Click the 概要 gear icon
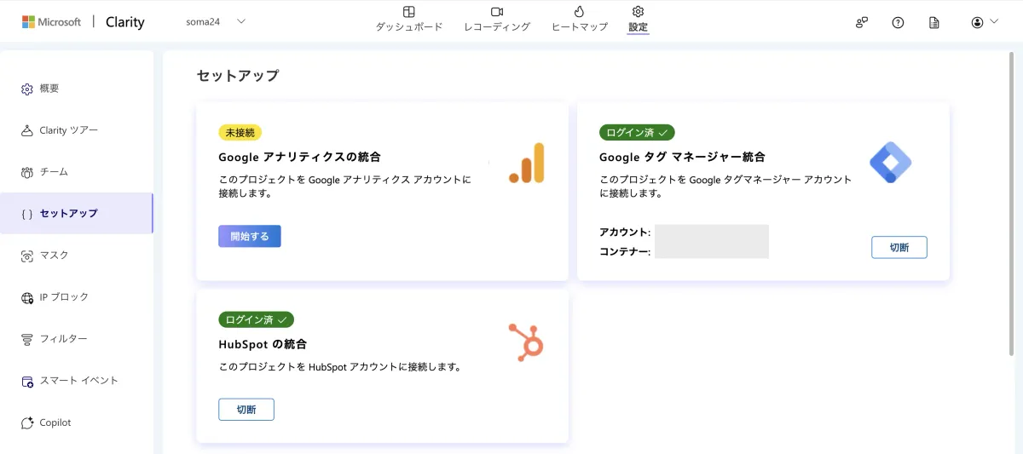This screenshot has width=1023, height=454. (26, 89)
